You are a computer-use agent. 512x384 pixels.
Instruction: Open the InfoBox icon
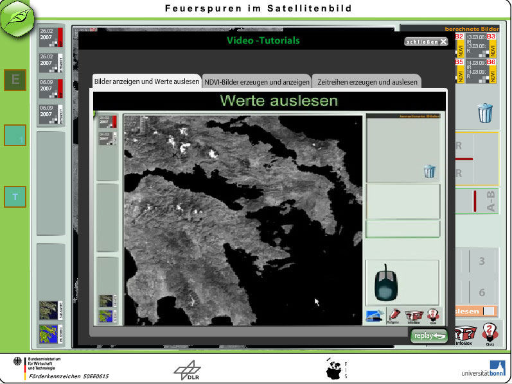click(465, 335)
